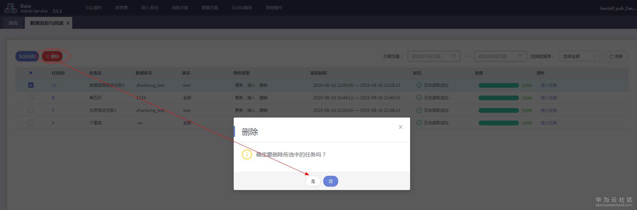Open the 导入·导出 menu

coord(150,7)
